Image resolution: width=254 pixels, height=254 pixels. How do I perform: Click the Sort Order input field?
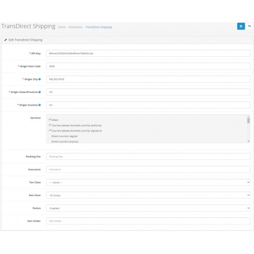click(148, 221)
